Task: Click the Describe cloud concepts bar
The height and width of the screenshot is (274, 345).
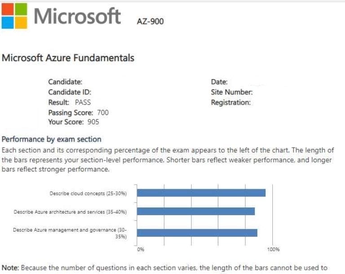Action: pyautogui.click(x=201, y=193)
